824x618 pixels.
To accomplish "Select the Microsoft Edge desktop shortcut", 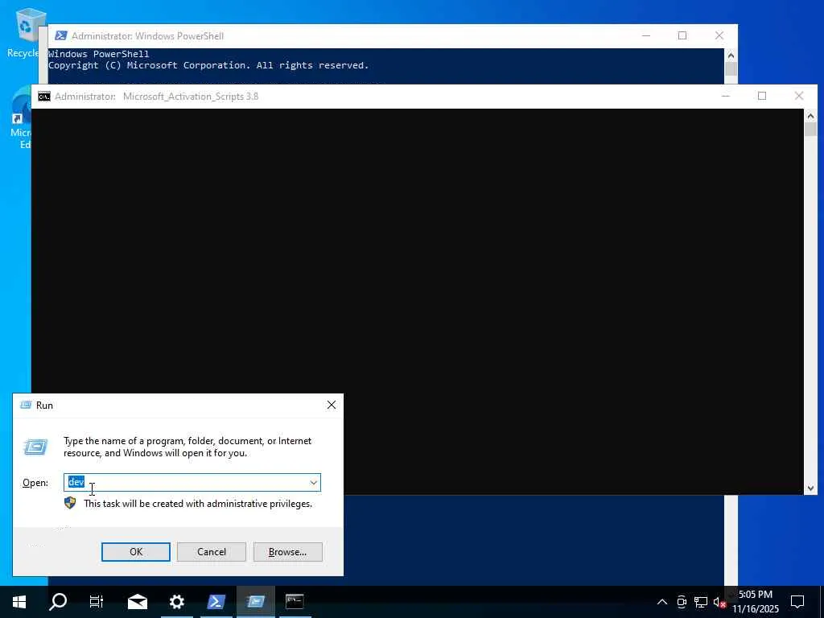I will point(21,118).
